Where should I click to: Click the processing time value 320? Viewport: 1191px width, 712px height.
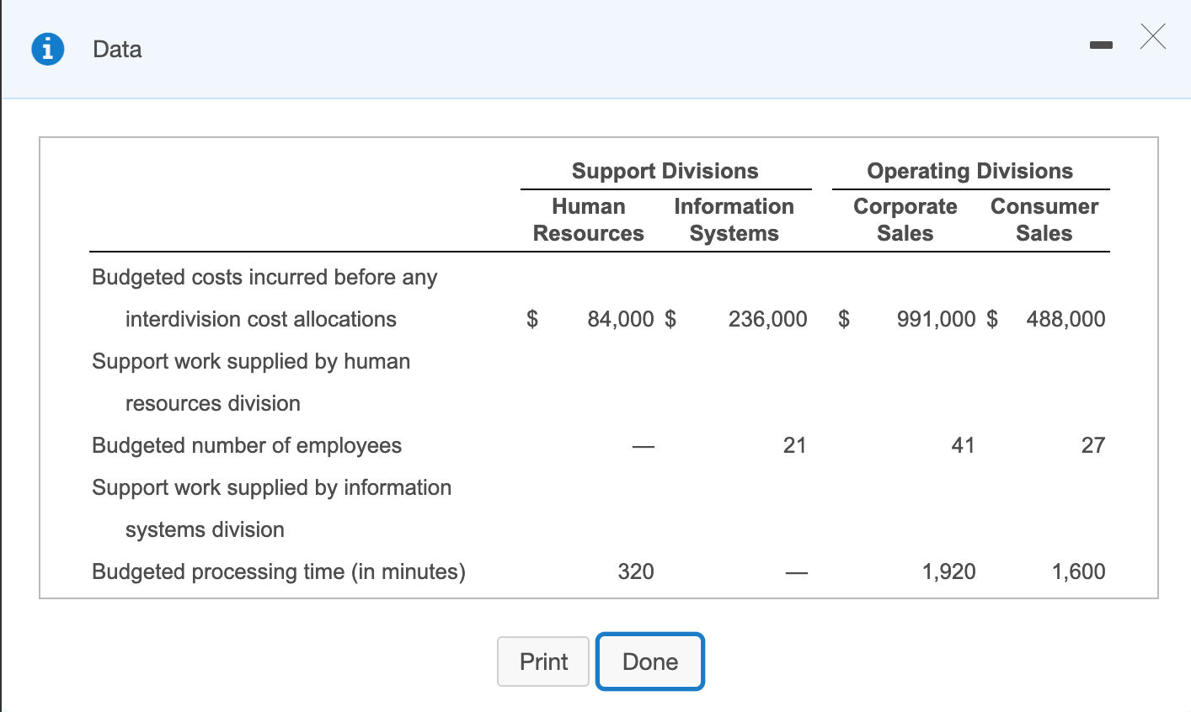coord(636,571)
